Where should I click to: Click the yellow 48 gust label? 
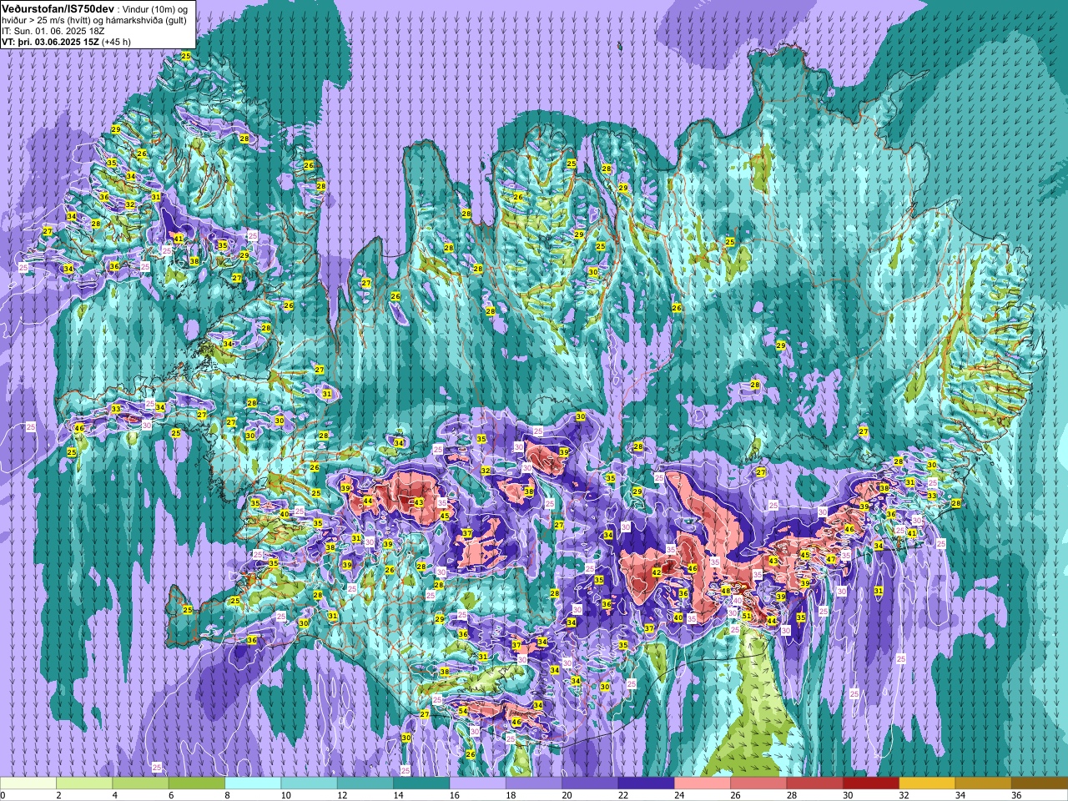pyautogui.click(x=725, y=591)
